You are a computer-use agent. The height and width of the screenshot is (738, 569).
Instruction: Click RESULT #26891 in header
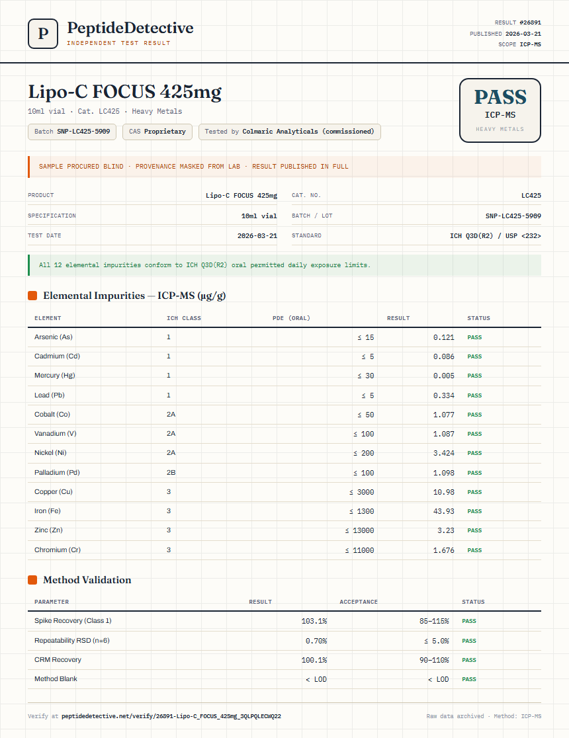[517, 22]
